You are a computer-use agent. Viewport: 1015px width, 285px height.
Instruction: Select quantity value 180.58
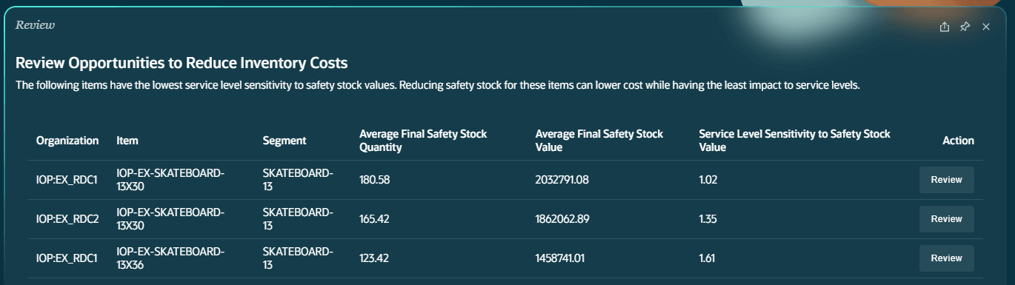(x=374, y=180)
